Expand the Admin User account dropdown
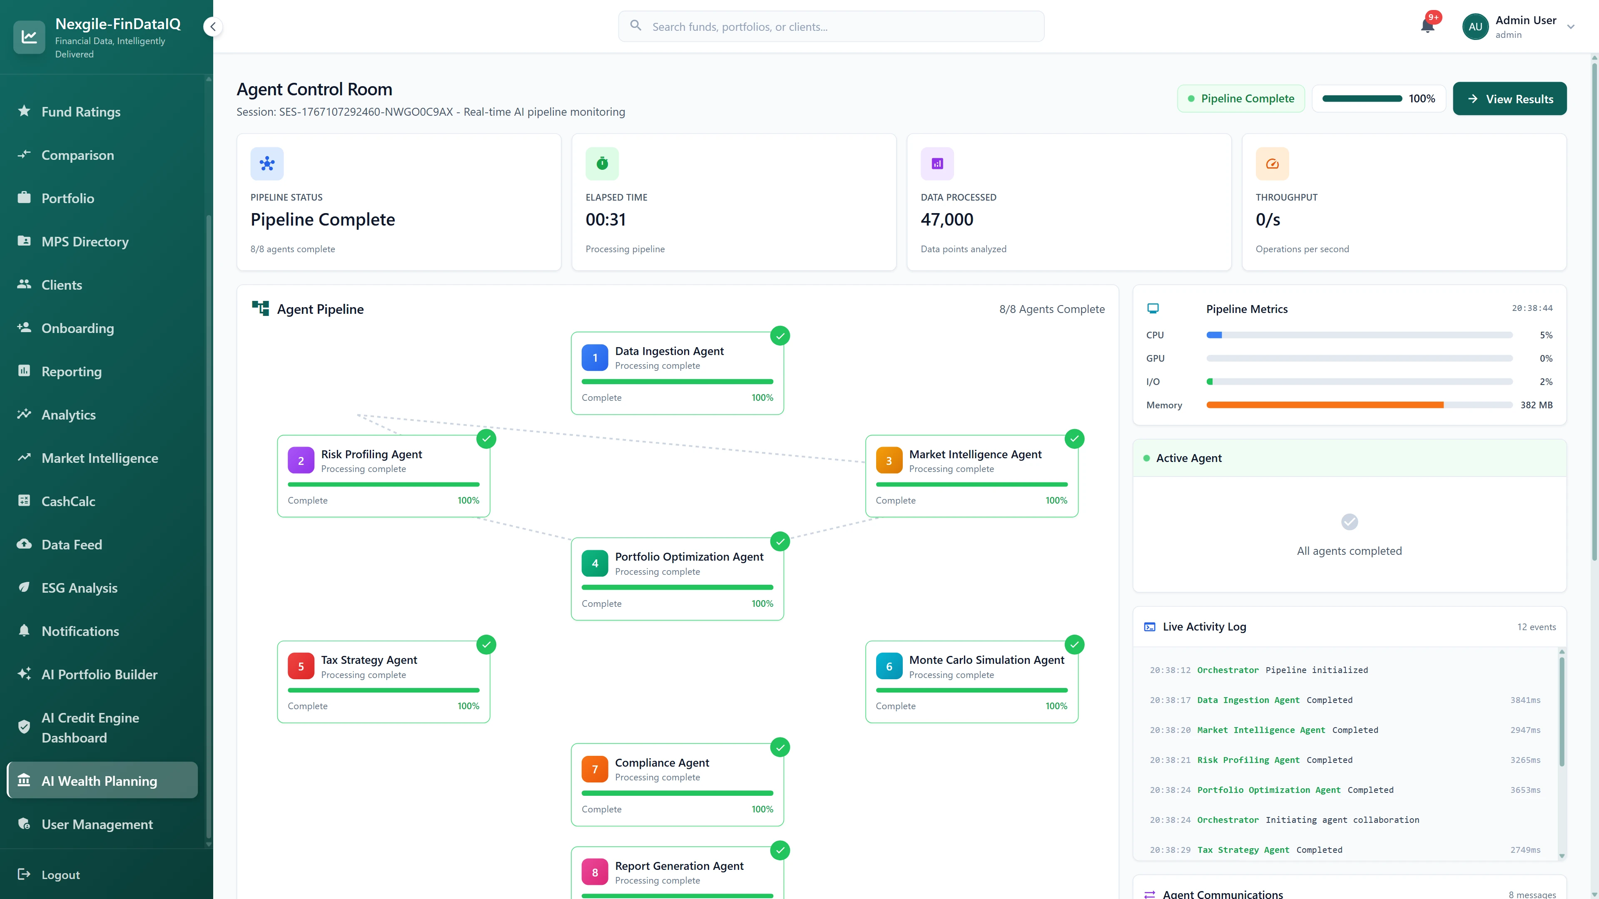 coord(1570,27)
